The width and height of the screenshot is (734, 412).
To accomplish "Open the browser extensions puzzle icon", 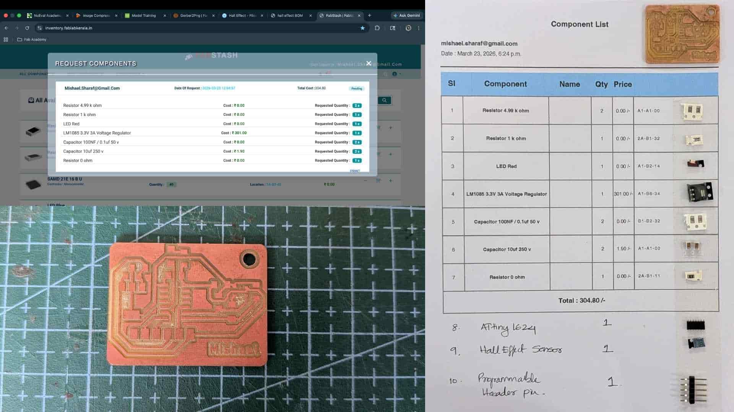I will [x=377, y=28].
